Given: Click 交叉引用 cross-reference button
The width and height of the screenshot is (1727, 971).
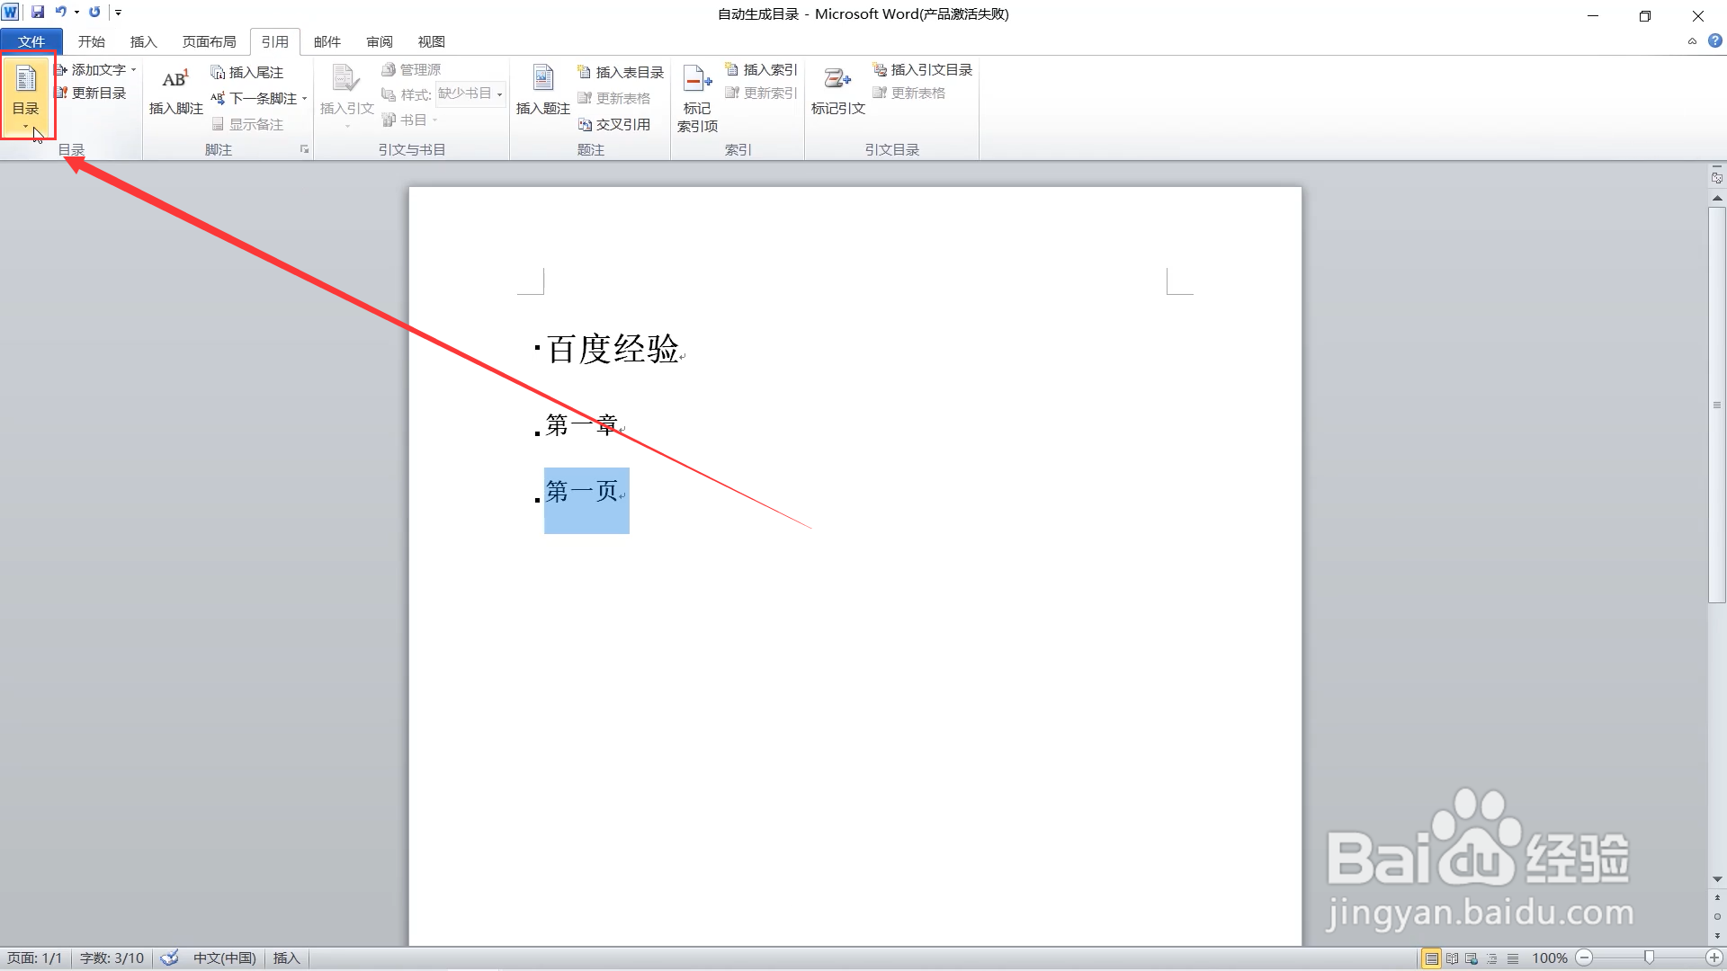Looking at the screenshot, I should point(615,125).
